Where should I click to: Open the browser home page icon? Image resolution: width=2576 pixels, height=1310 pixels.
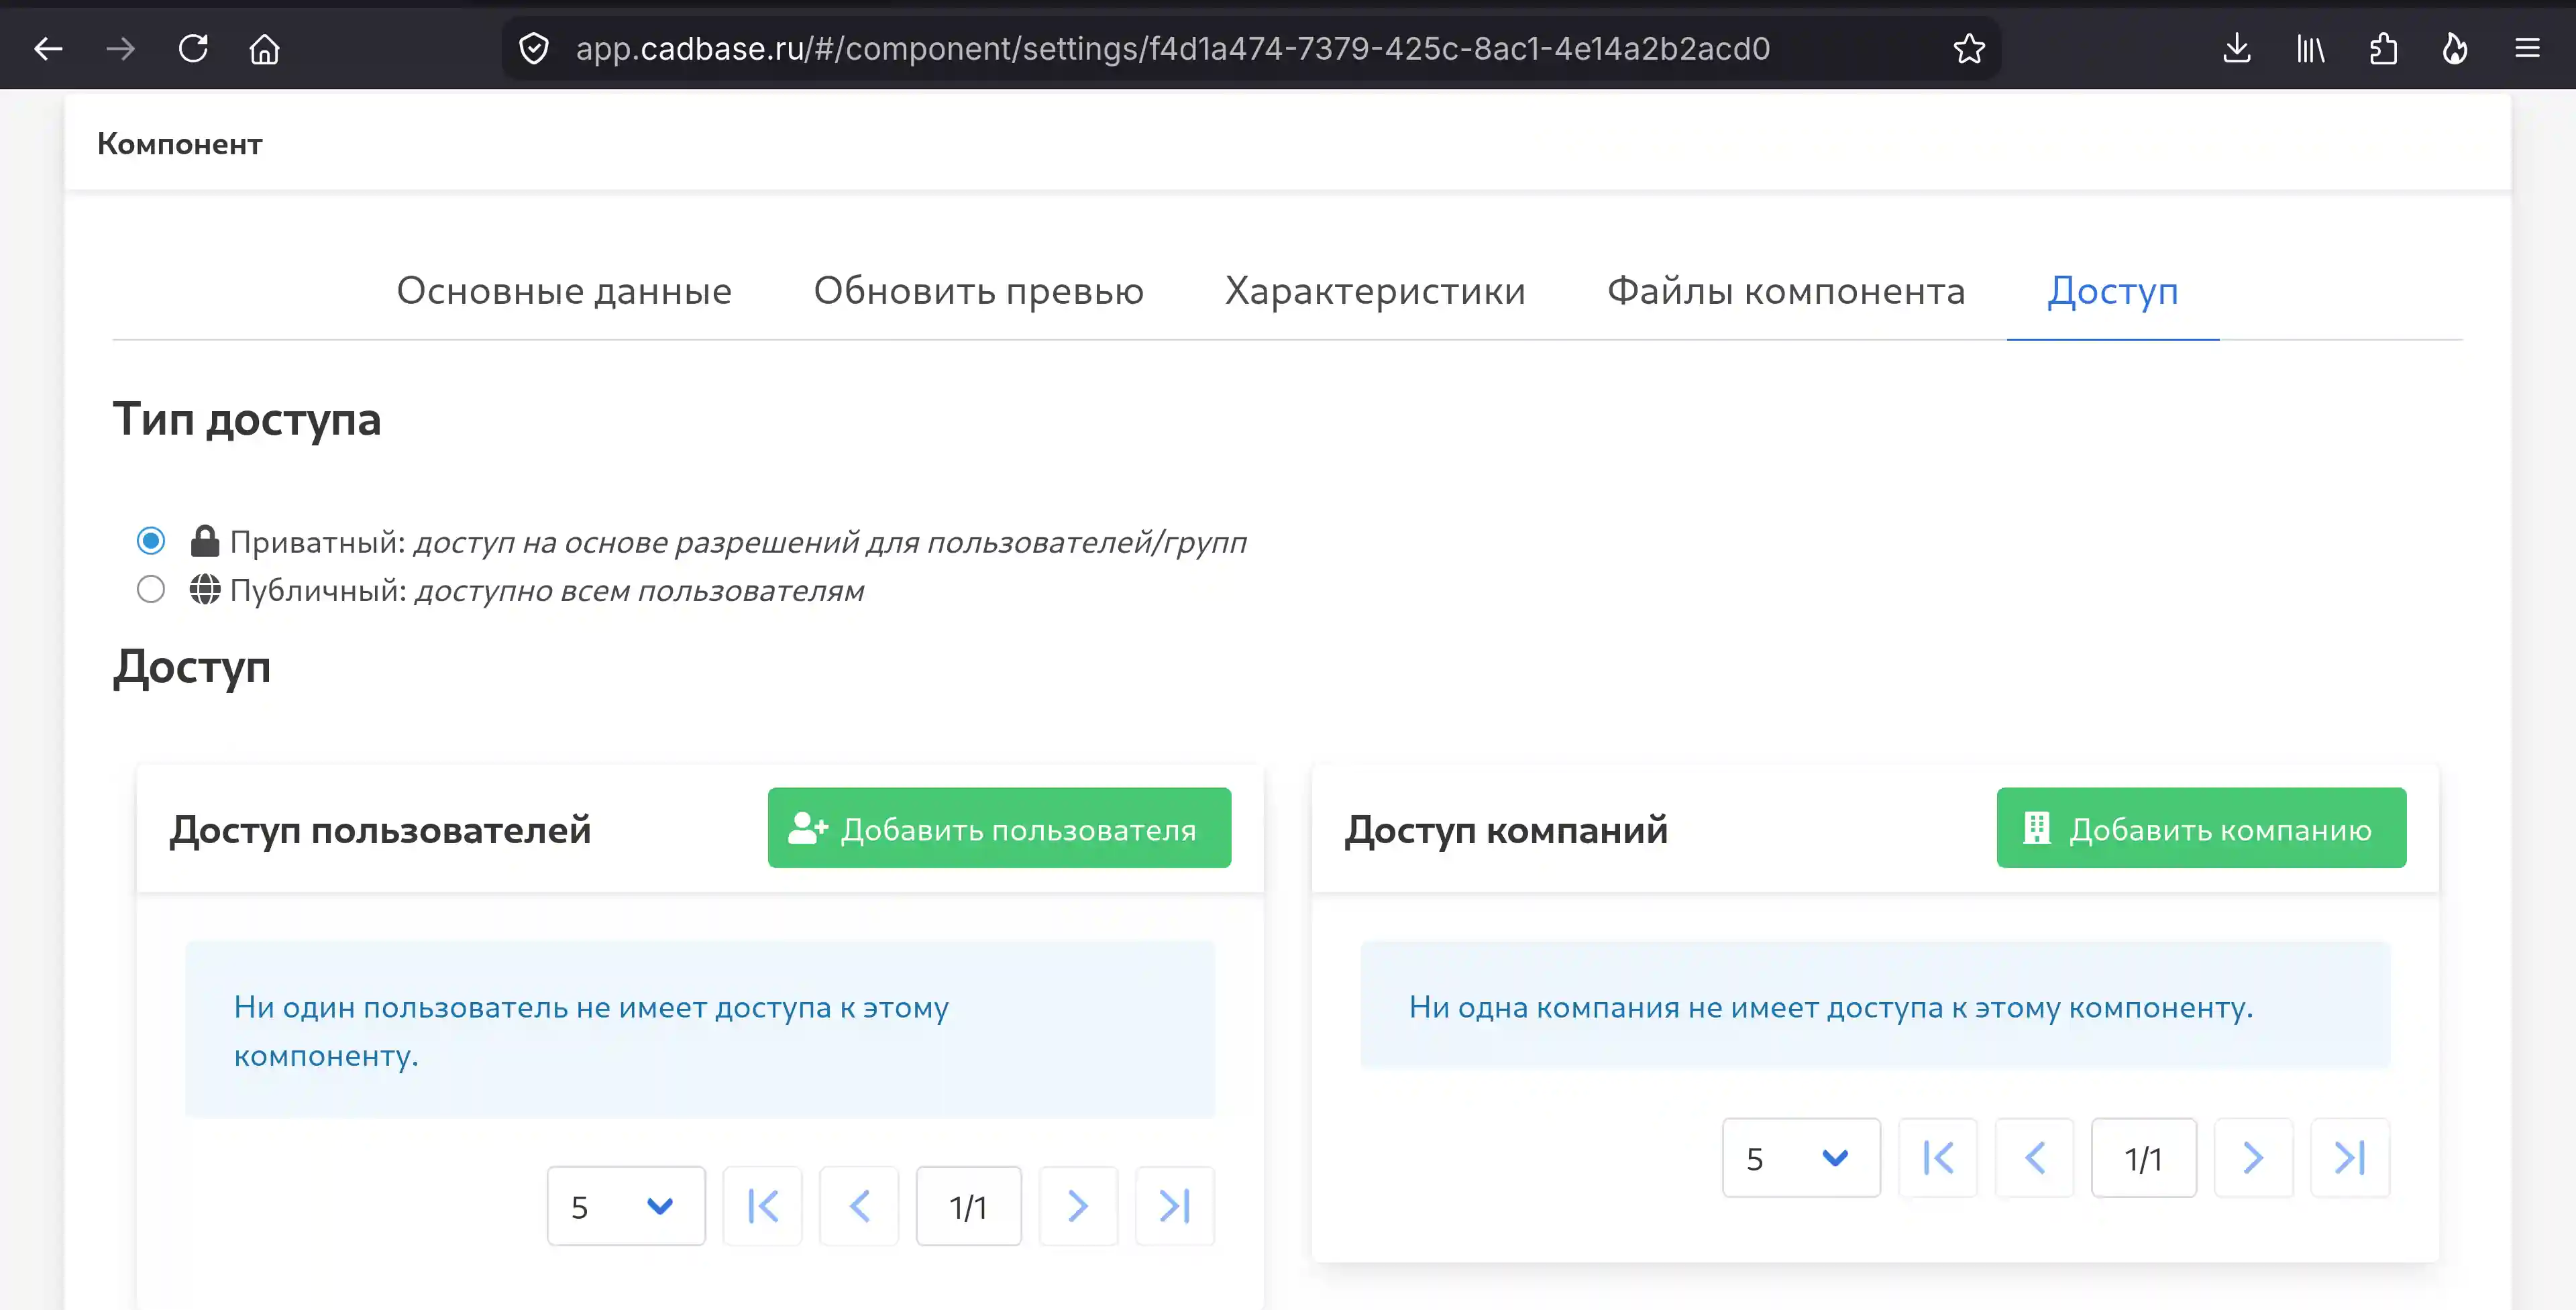pyautogui.click(x=265, y=48)
